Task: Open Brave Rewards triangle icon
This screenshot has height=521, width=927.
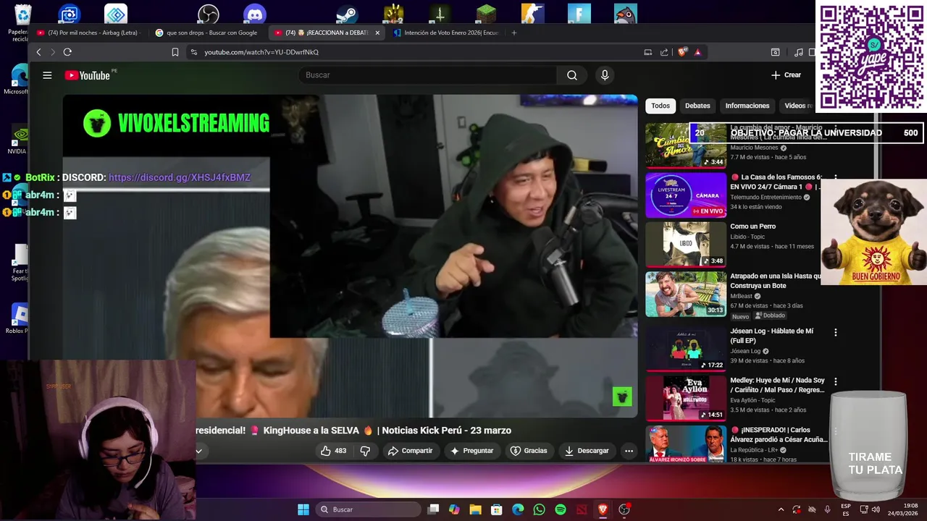Action: click(x=697, y=52)
